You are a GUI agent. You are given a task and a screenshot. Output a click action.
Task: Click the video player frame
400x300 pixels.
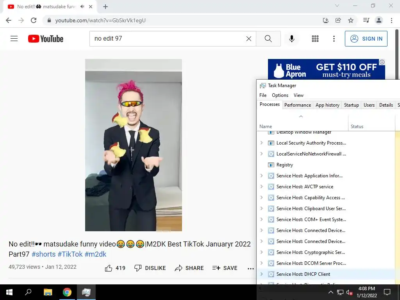tap(134, 145)
